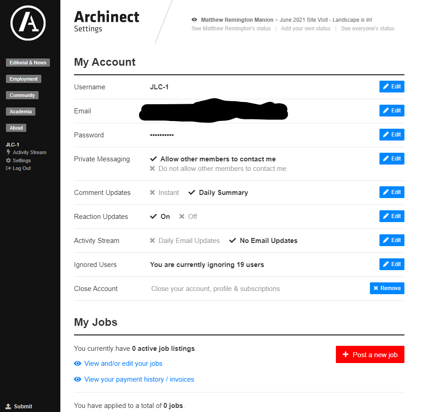Click the eye icon beside Matthew Remington Manion
443x412 pixels.
tap(194, 20)
